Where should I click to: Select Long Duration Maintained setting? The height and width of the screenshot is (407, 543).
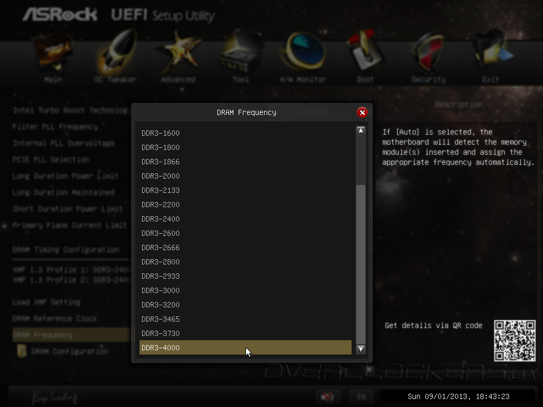point(64,192)
